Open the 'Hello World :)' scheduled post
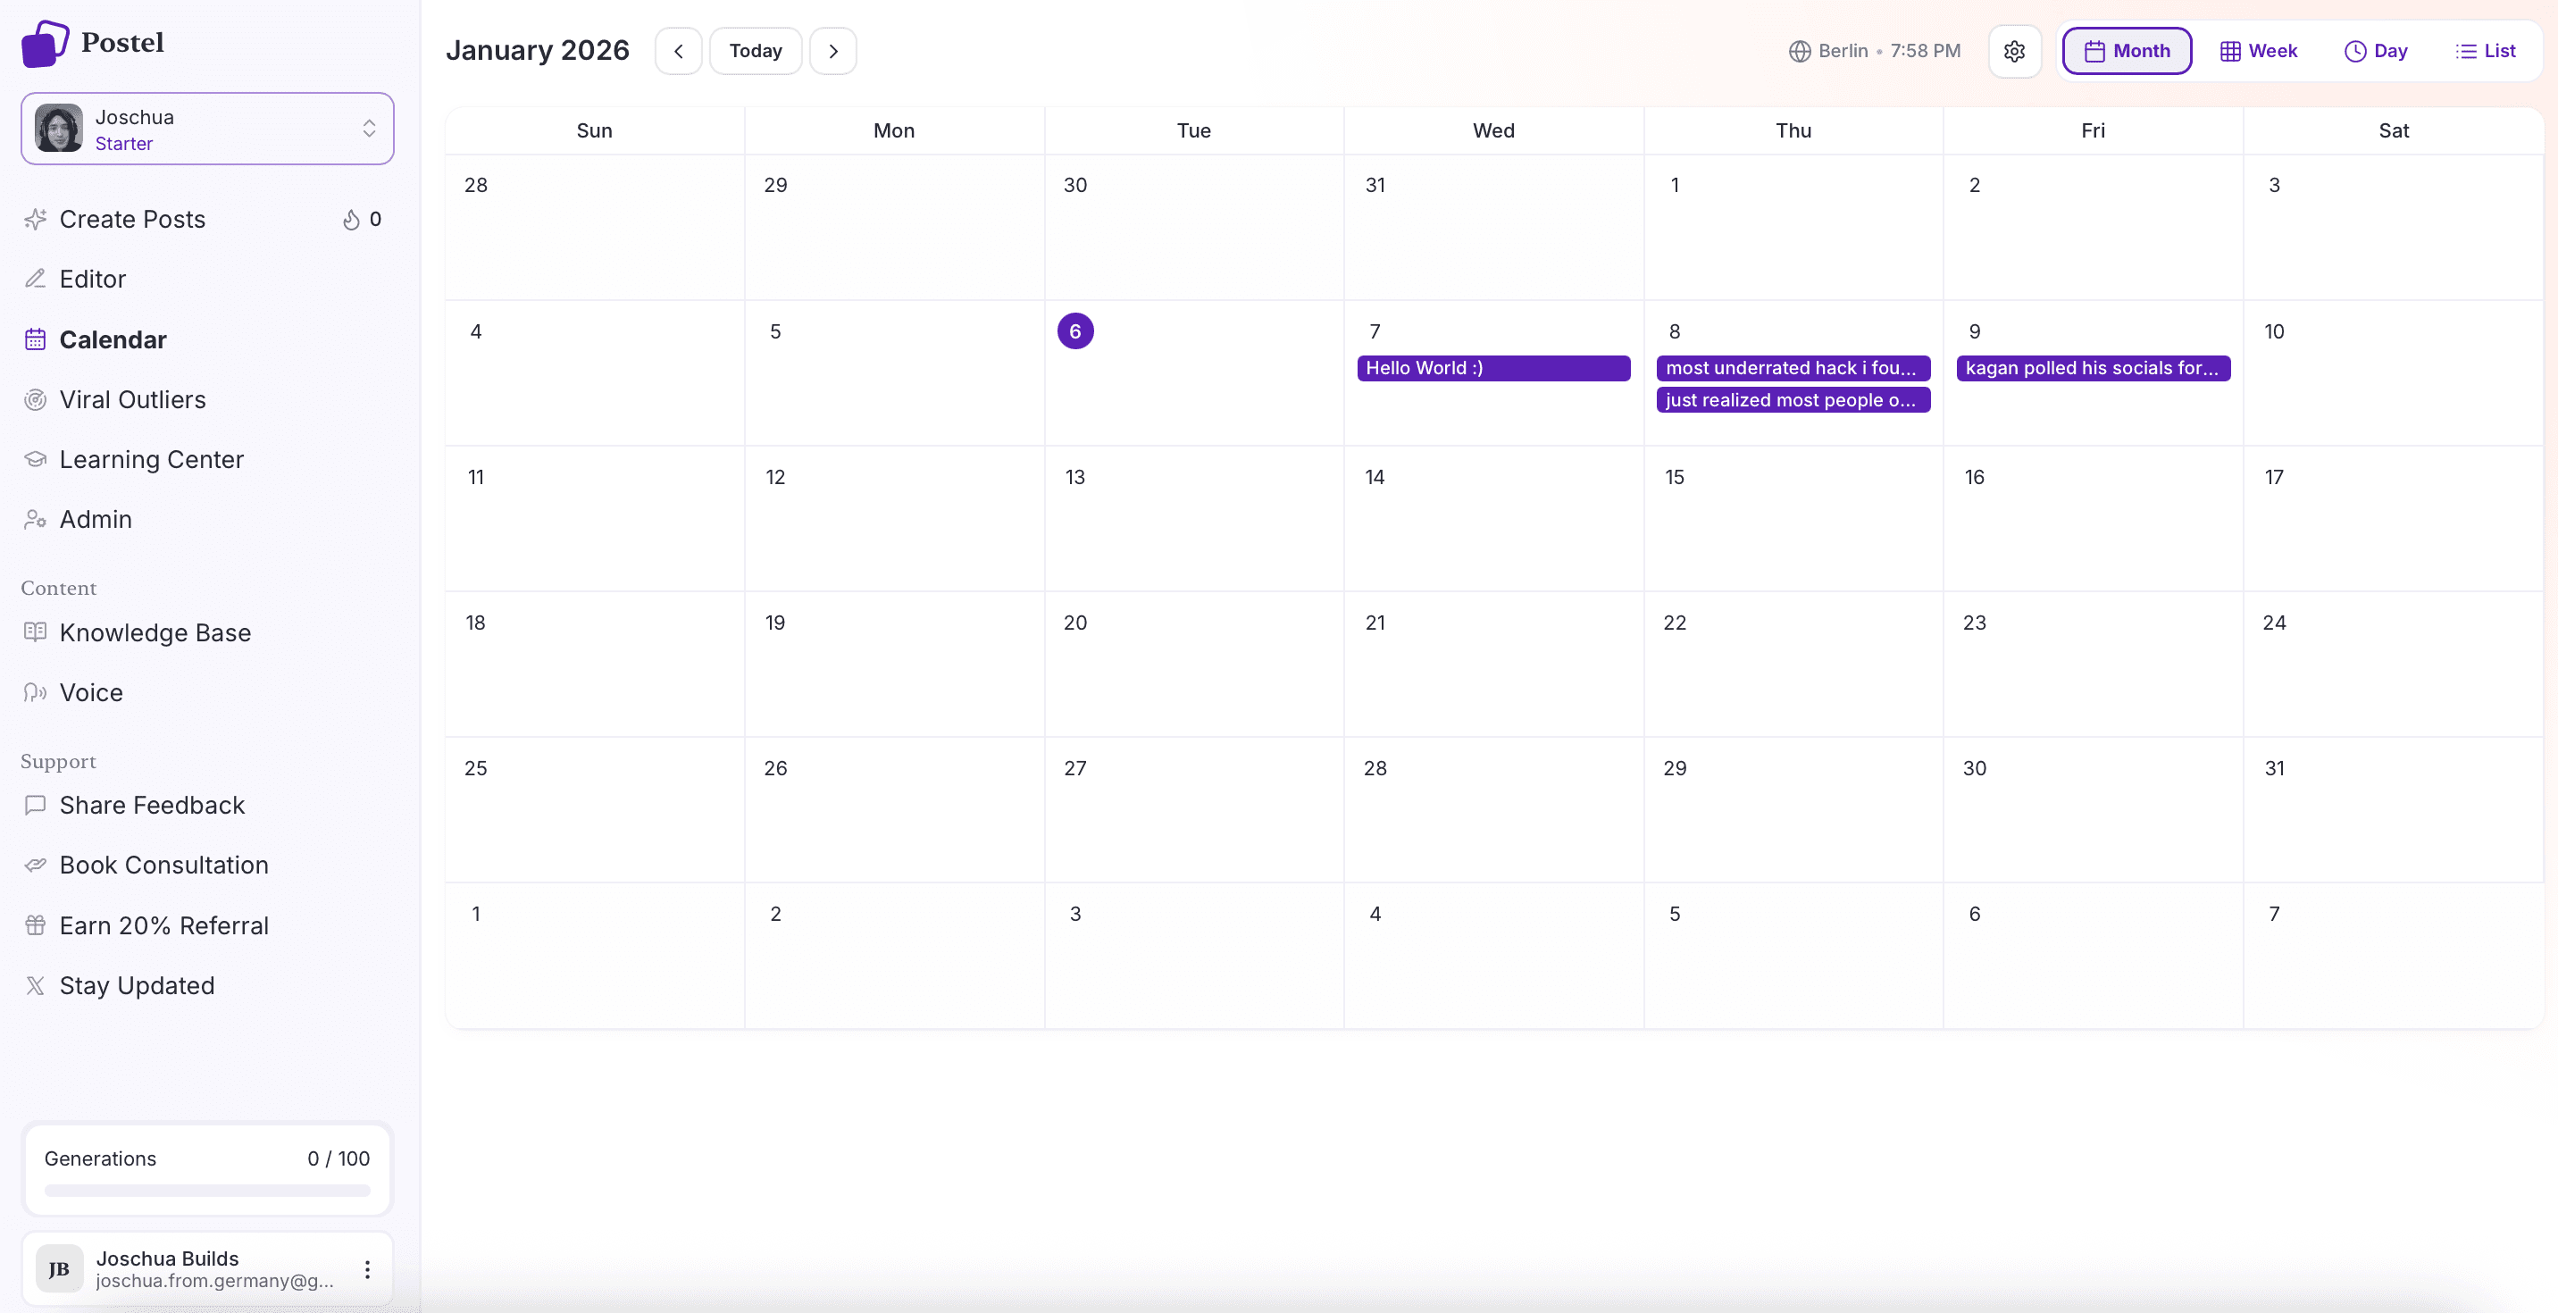This screenshot has width=2558, height=1313. [1492, 369]
